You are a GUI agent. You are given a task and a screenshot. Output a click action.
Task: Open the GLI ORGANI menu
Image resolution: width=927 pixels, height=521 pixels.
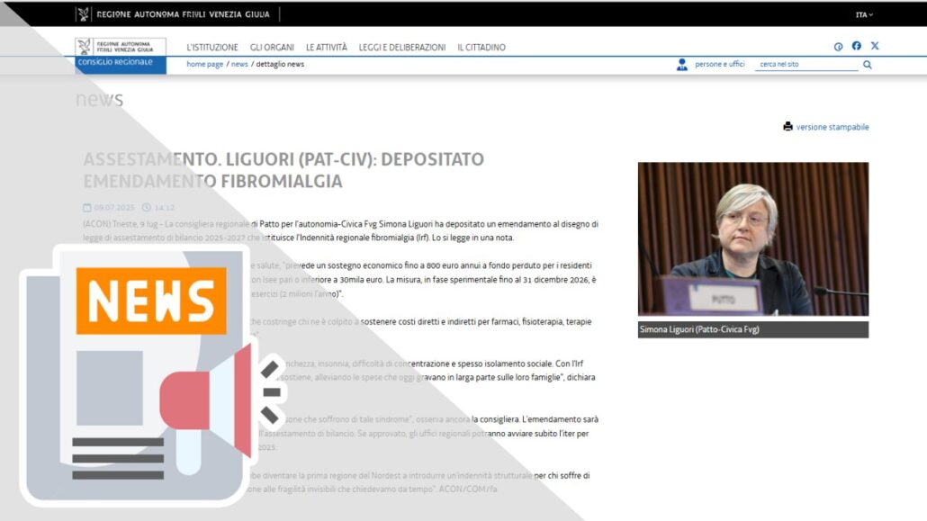[x=272, y=47]
